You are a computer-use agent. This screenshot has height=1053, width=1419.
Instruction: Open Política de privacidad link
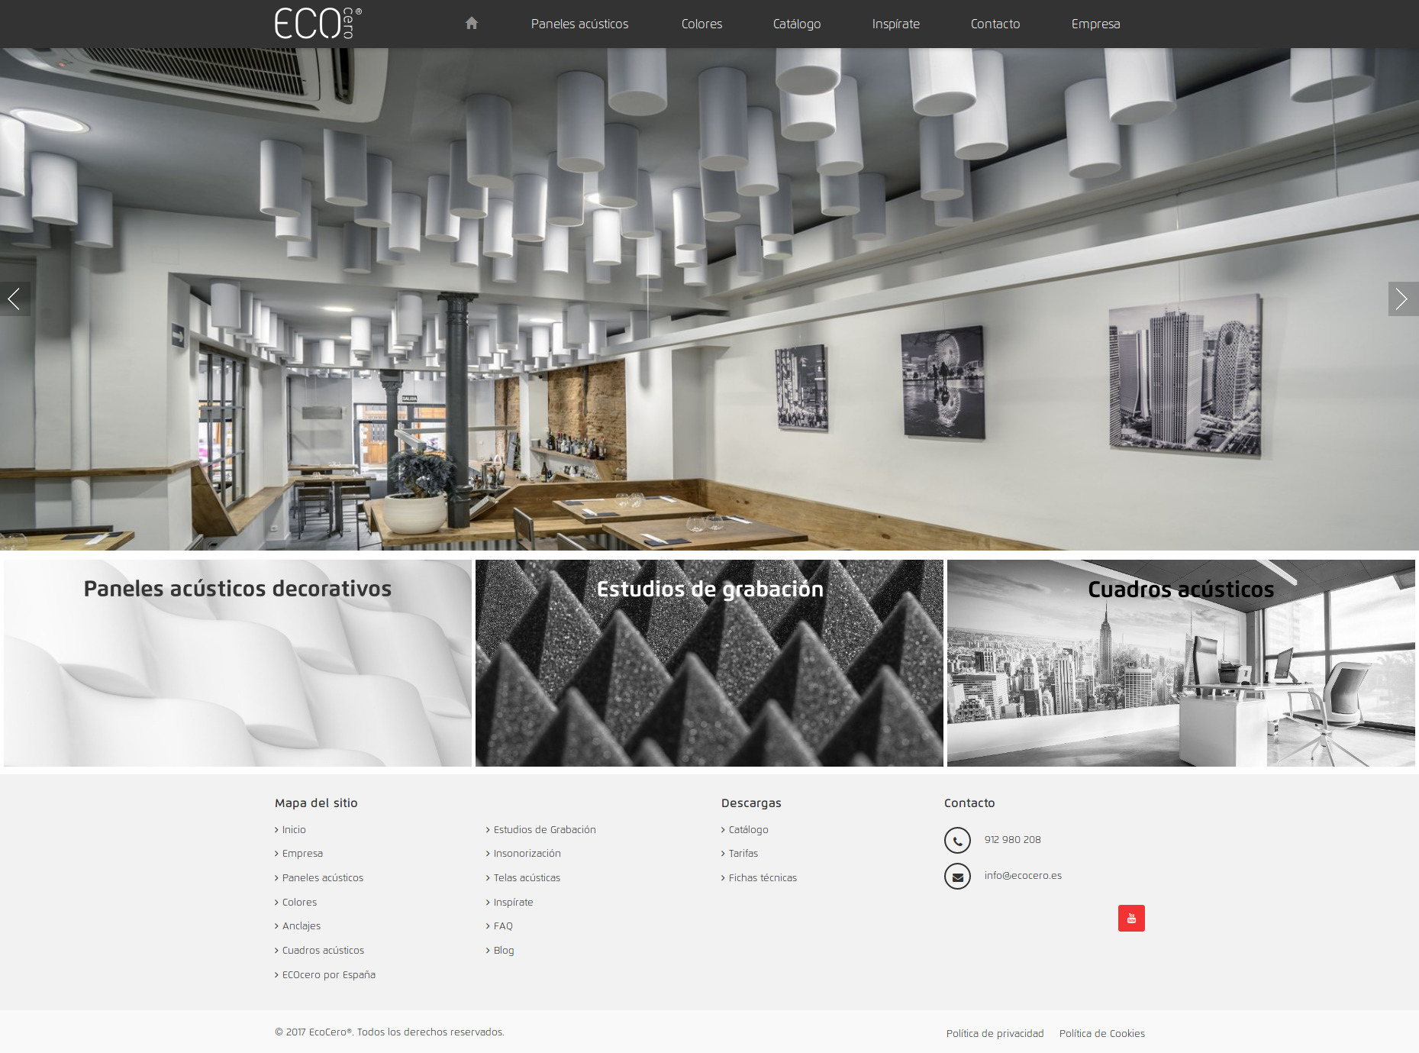995,1033
